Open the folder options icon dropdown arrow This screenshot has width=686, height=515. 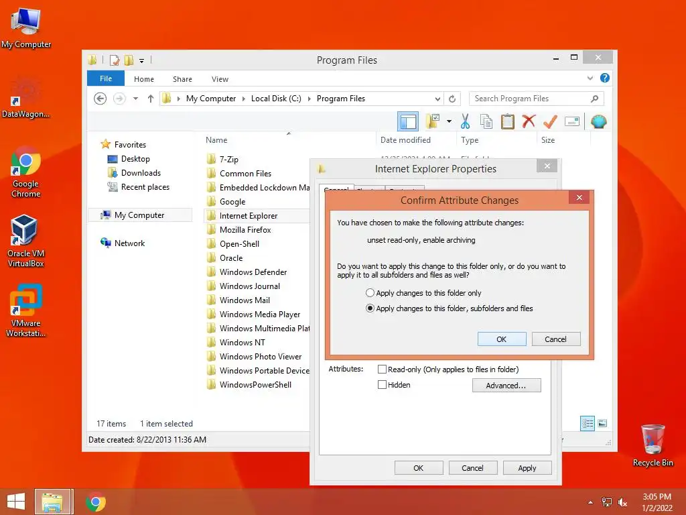tap(450, 121)
